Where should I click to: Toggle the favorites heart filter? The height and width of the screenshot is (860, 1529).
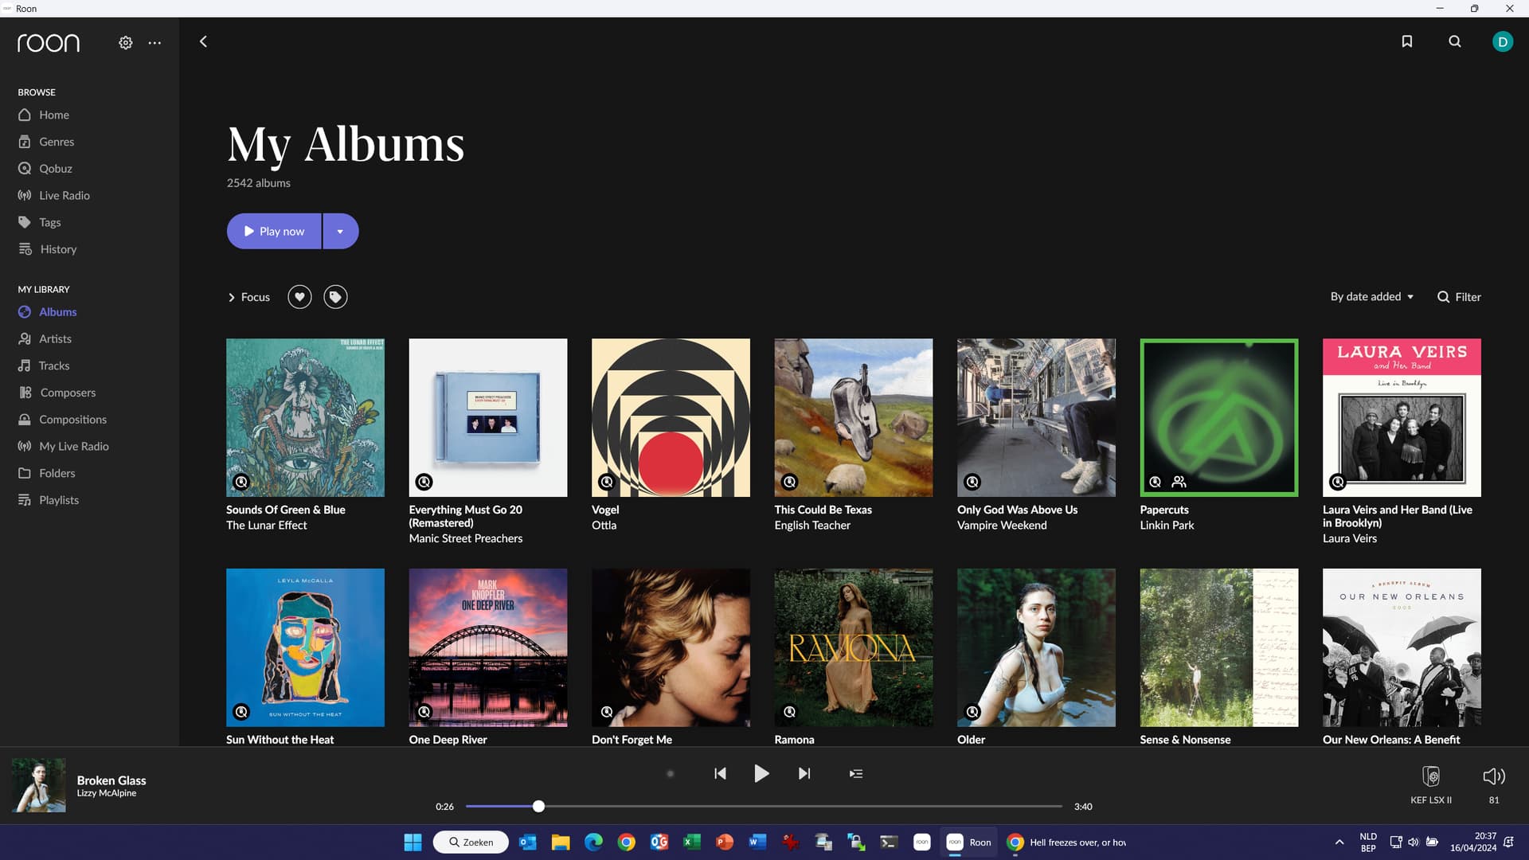click(299, 297)
